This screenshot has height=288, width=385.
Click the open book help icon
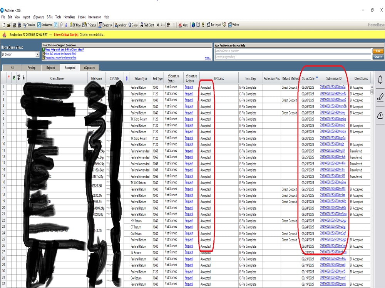point(198,25)
